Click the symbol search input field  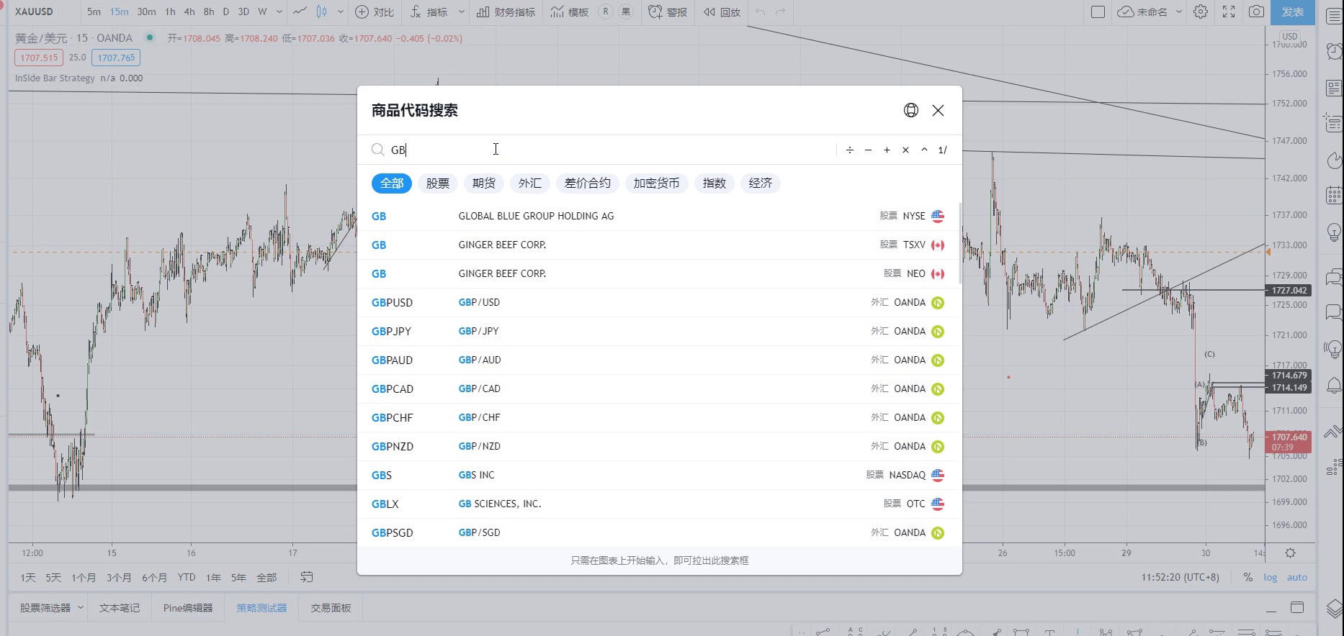point(612,150)
